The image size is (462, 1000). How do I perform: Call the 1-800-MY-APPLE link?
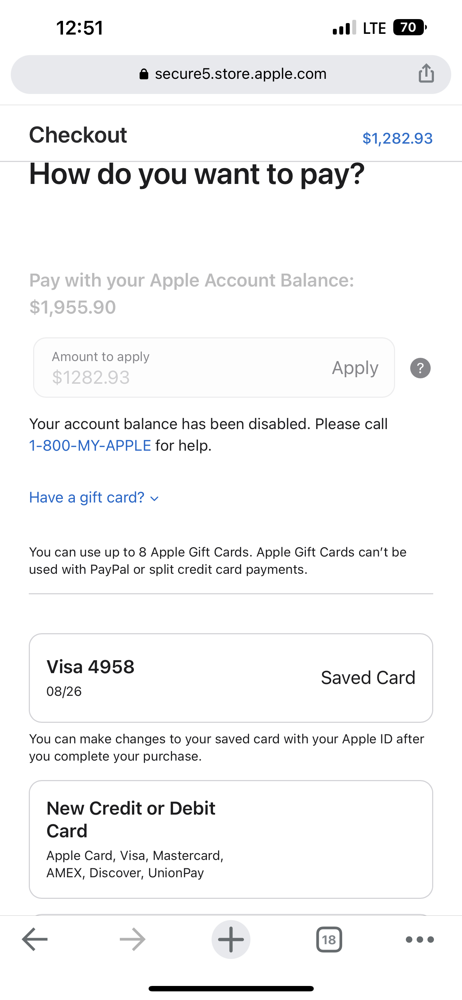click(x=90, y=445)
